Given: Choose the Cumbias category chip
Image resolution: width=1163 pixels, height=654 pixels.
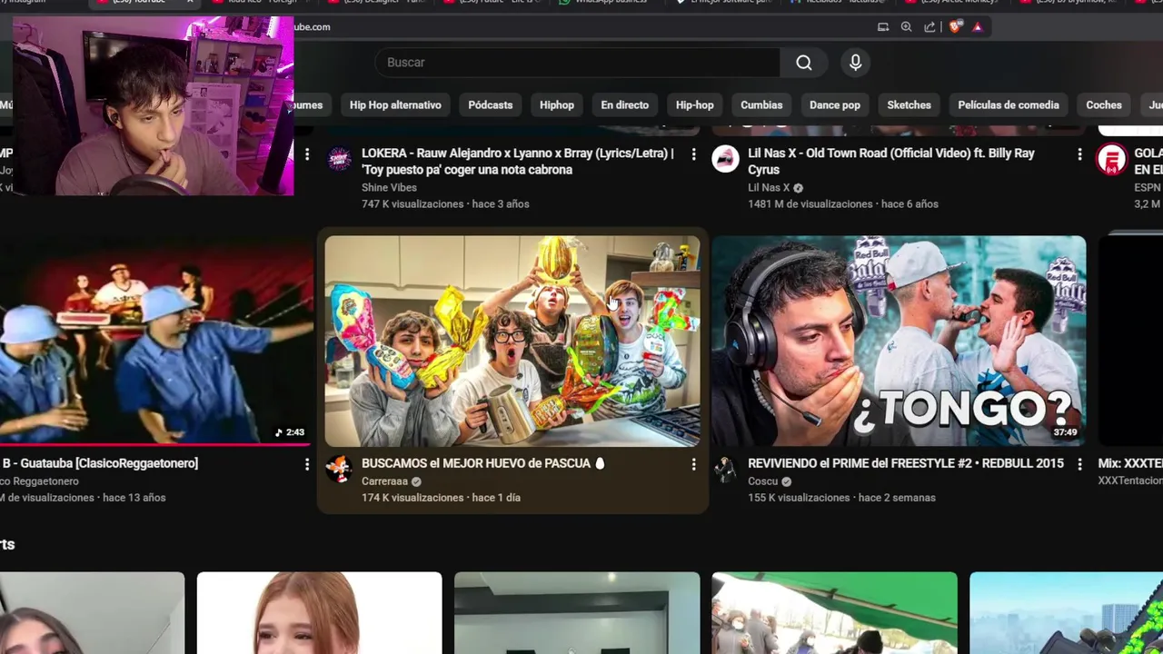Looking at the screenshot, I should pyautogui.click(x=761, y=105).
